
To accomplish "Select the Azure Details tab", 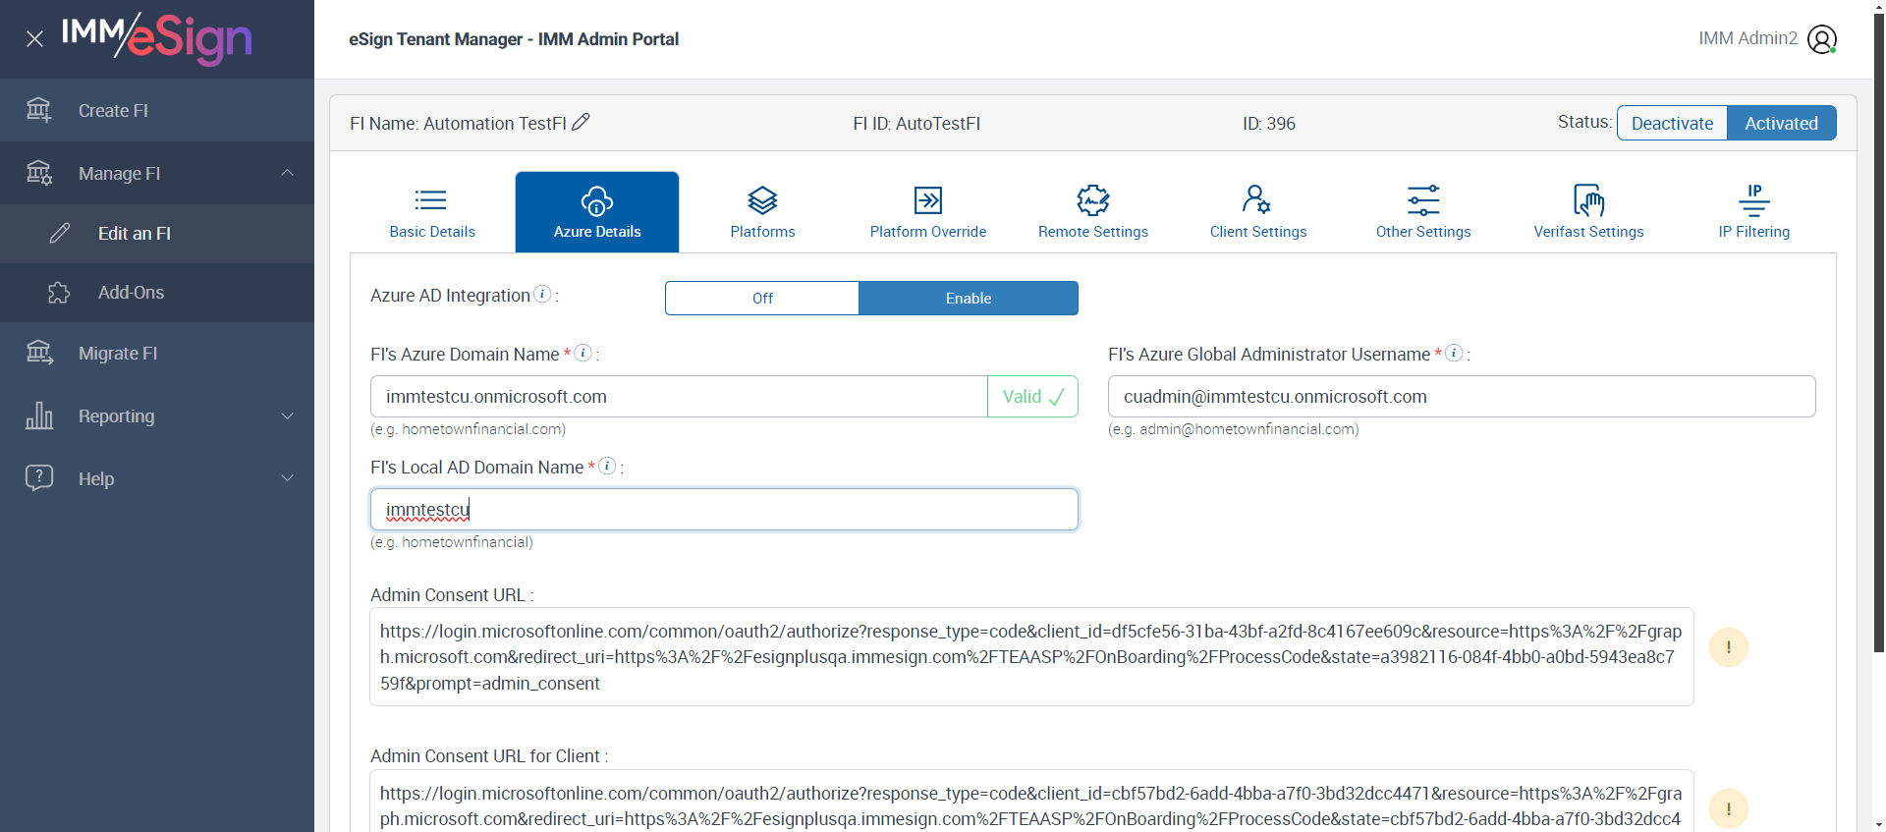I will click(597, 212).
